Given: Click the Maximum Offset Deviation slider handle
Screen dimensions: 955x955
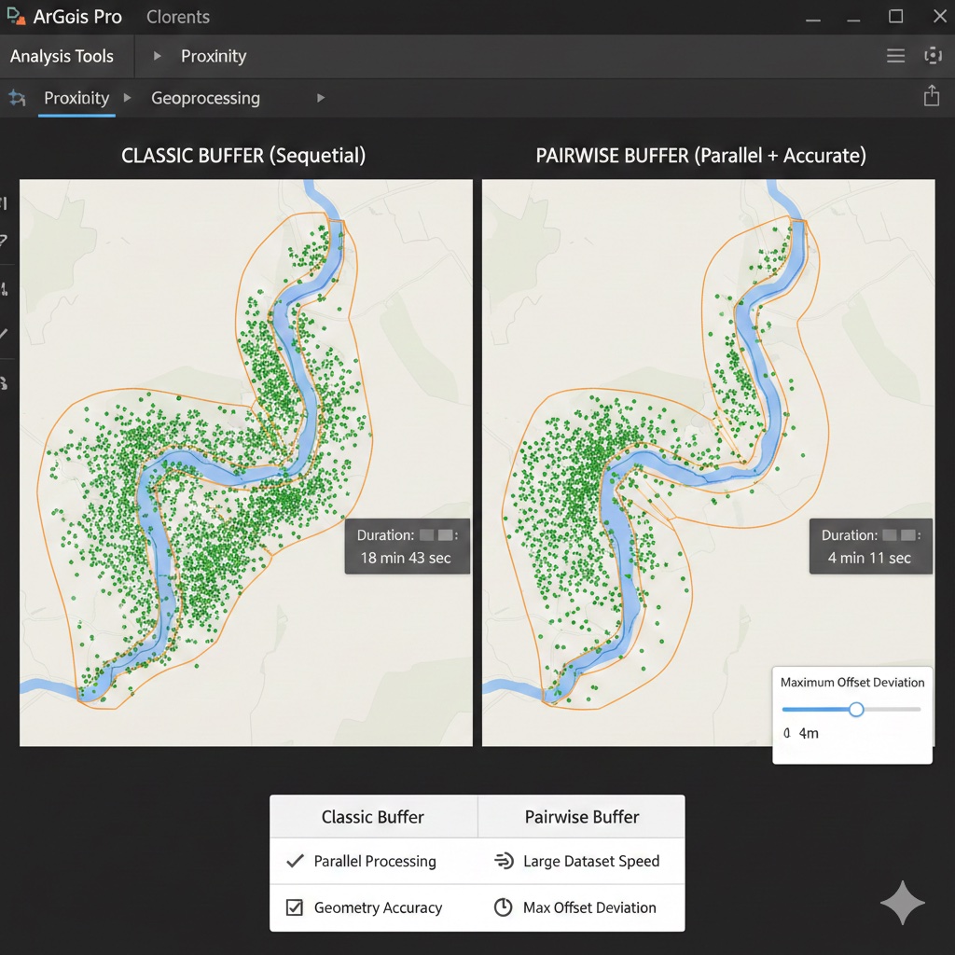Looking at the screenshot, I should [856, 710].
